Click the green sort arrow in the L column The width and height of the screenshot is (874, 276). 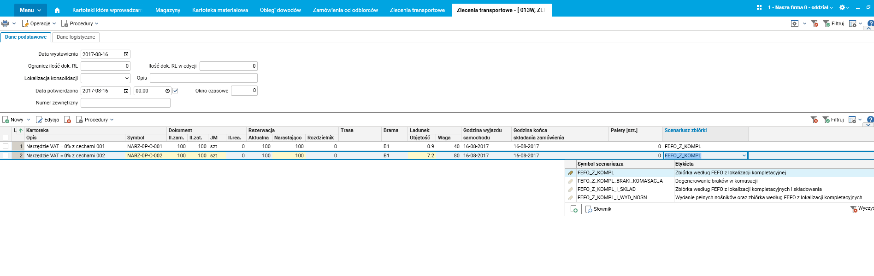pyautogui.click(x=21, y=131)
